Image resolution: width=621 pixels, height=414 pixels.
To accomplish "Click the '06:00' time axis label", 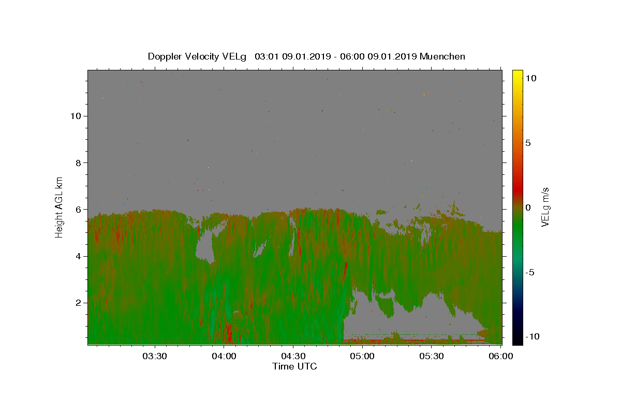I will 501,356.
